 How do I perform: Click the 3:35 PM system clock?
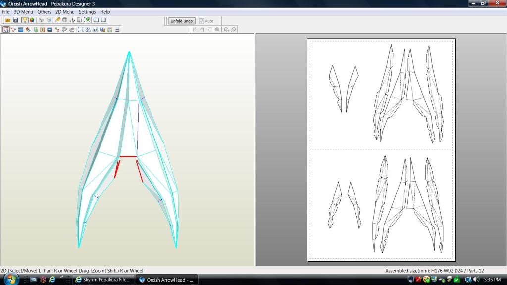(x=492, y=280)
